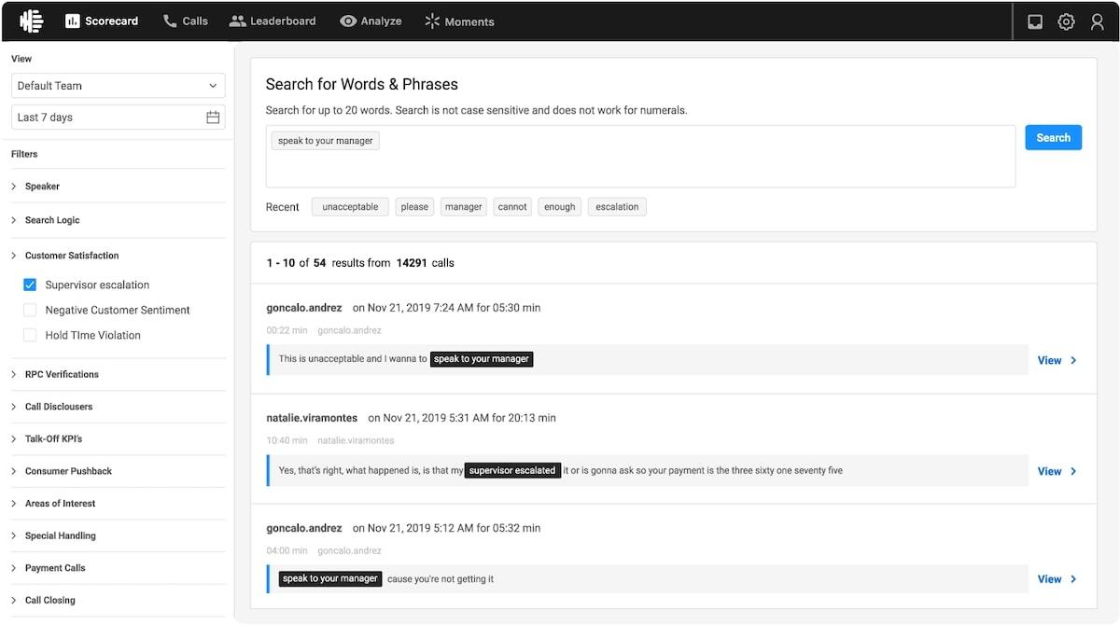Click the Analyze eye icon
This screenshot has width=1120, height=625.
(348, 21)
